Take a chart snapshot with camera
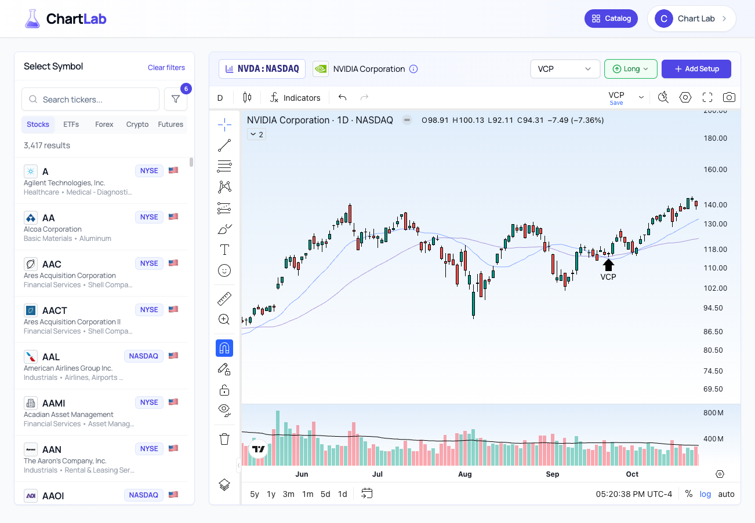This screenshot has height=523, width=755. 729,97
